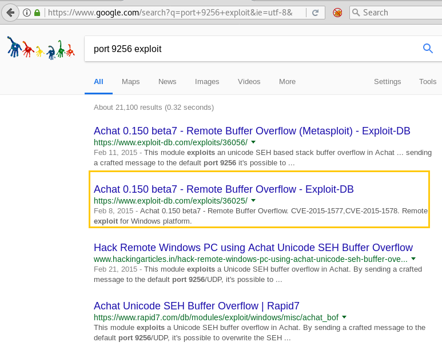Click the 'Feb 21, 2015' snippet text

(x=116, y=269)
